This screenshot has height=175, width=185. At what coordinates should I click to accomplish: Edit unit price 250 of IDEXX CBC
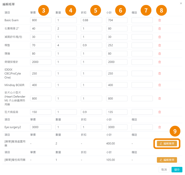(41, 73)
